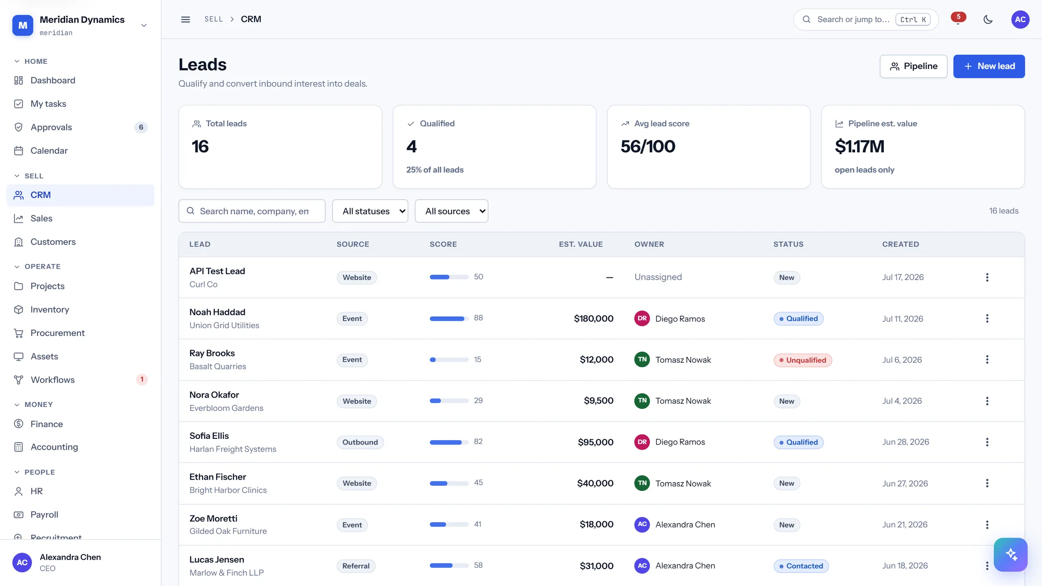Open Procurement in sidebar

(80, 333)
